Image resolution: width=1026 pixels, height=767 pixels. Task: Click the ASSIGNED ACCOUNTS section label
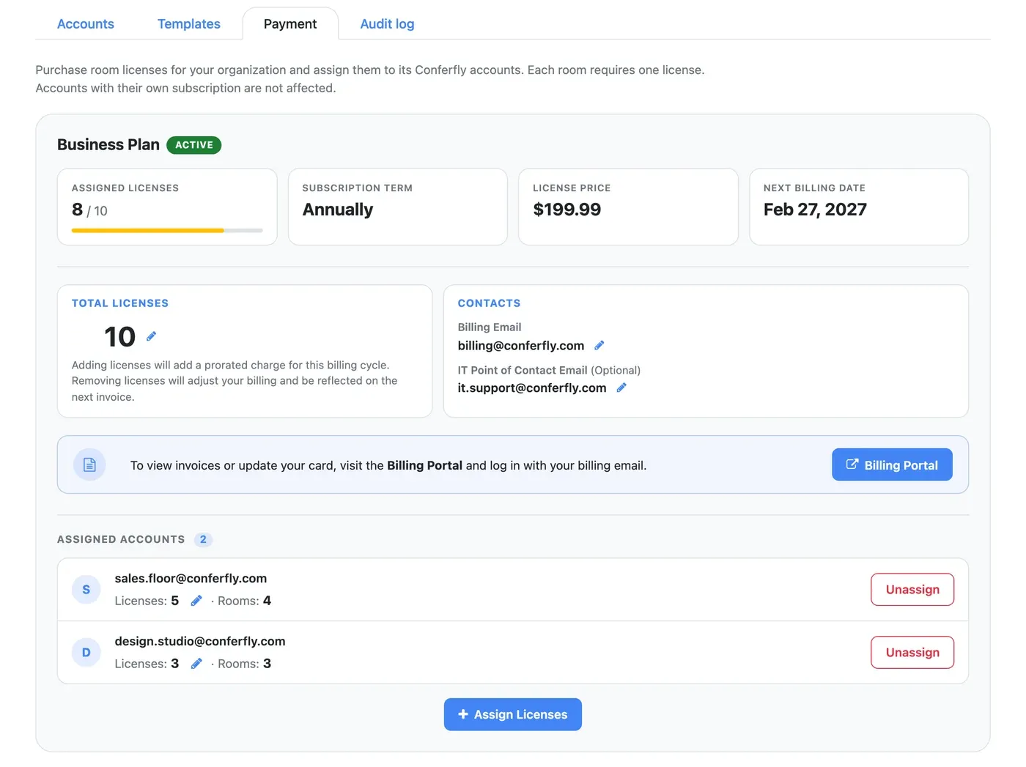tap(121, 539)
